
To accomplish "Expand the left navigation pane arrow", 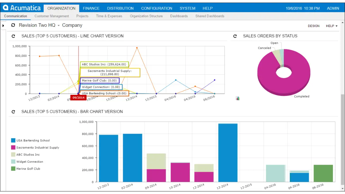I will pyautogui.click(x=3, y=26).
